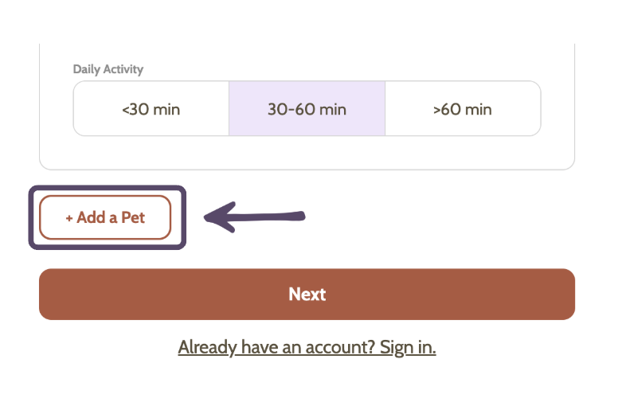Click the plus sign on Add a Pet

tap(69, 217)
